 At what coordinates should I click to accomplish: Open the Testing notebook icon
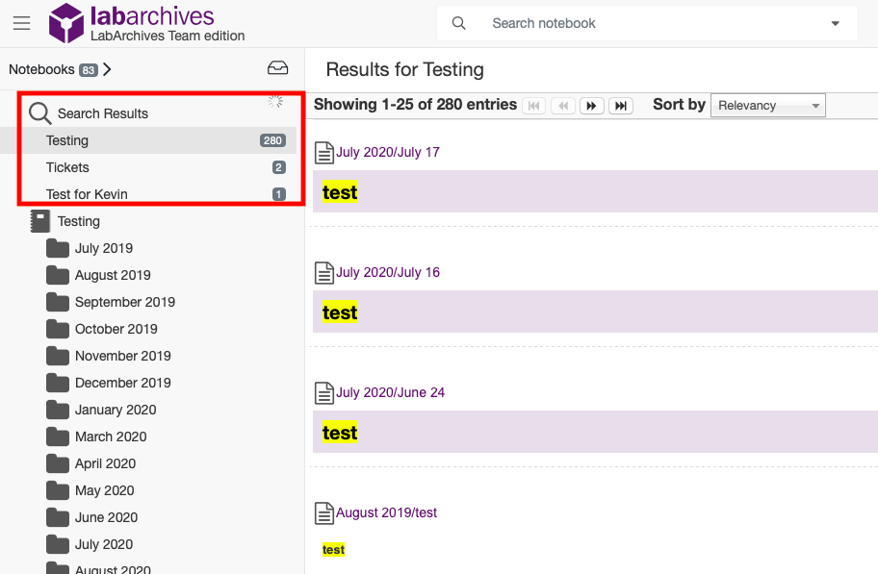coord(40,221)
